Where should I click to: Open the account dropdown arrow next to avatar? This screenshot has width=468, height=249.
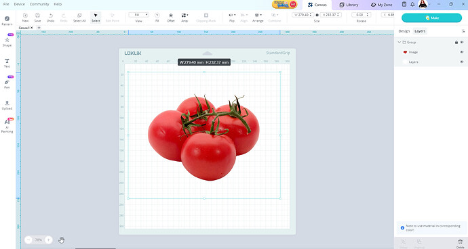[429, 5]
